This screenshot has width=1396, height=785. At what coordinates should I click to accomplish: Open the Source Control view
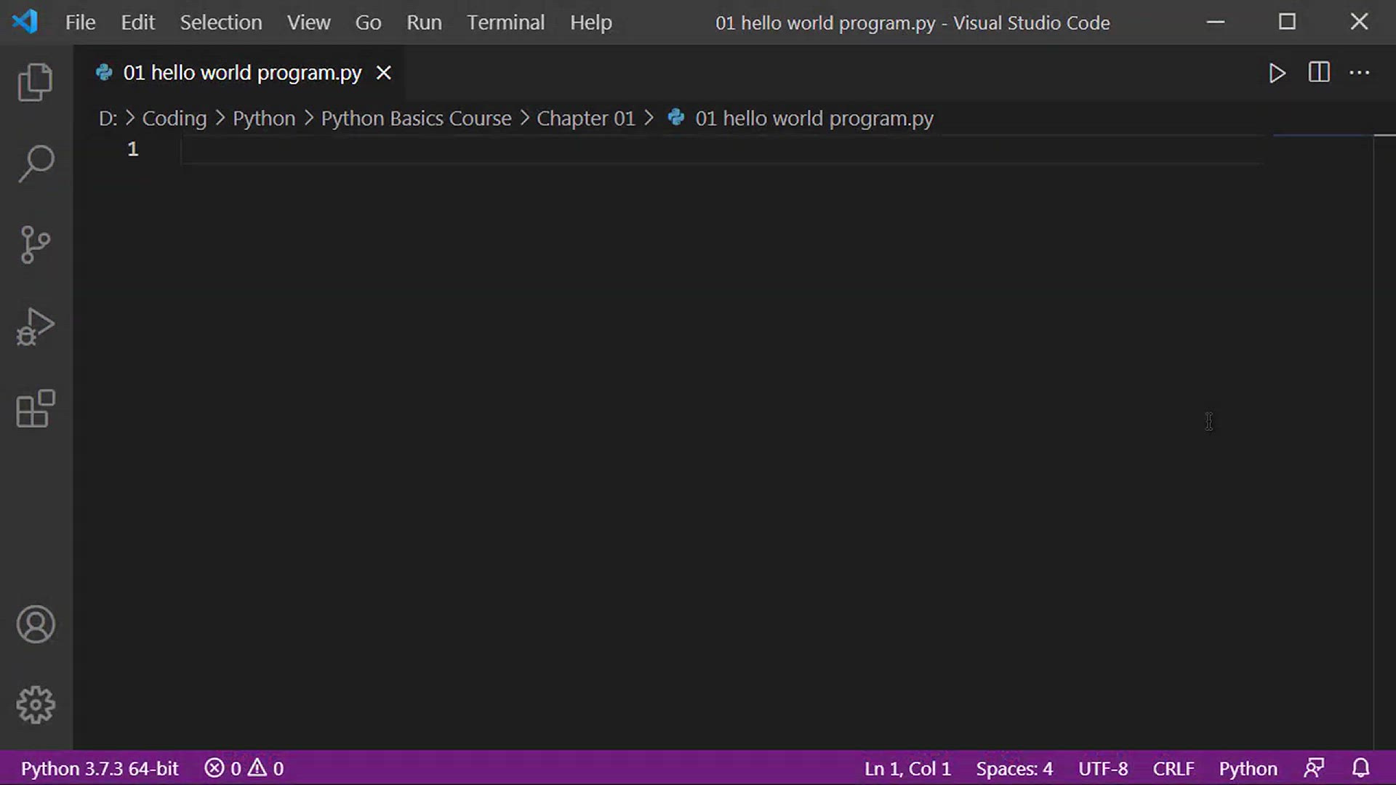(x=35, y=244)
